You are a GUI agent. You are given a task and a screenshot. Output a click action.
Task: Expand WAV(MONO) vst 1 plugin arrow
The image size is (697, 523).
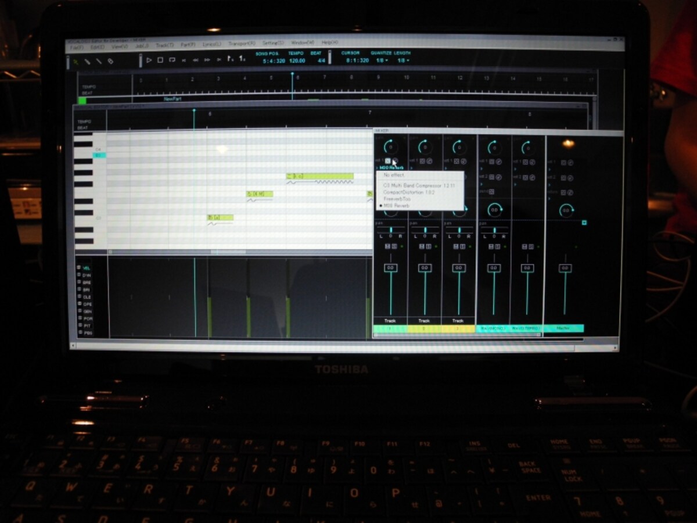click(481, 169)
